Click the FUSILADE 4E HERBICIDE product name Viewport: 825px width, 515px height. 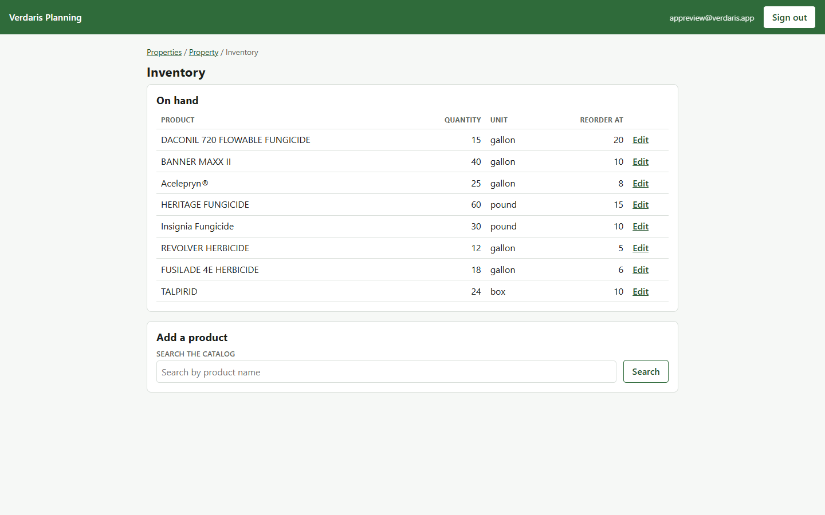[x=210, y=270]
